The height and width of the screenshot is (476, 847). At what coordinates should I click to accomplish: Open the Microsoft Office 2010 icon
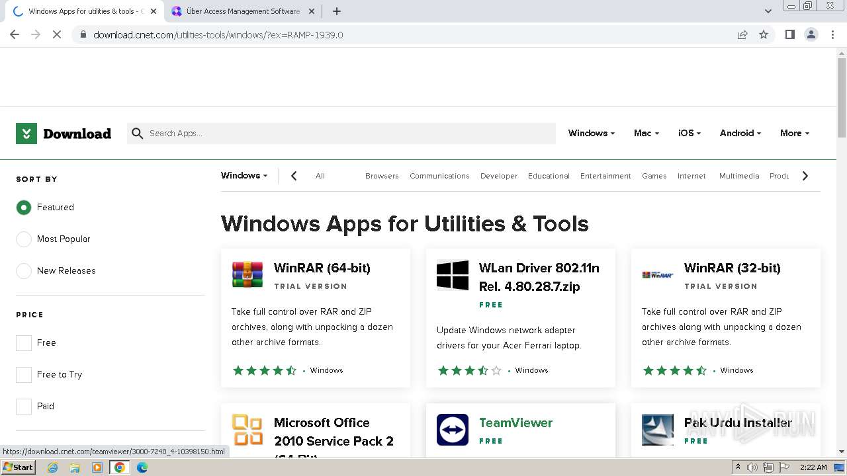click(247, 430)
